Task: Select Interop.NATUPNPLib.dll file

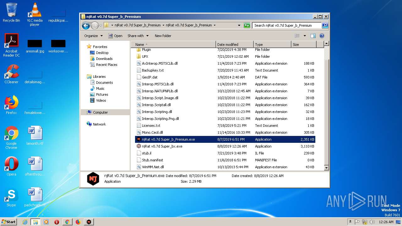Action: [225, 91]
